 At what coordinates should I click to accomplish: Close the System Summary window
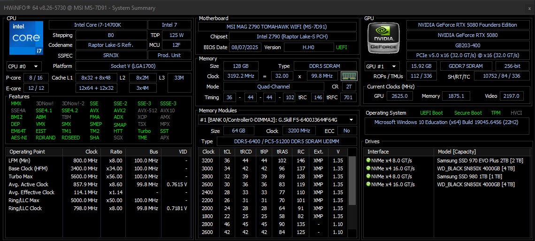click(x=529, y=8)
